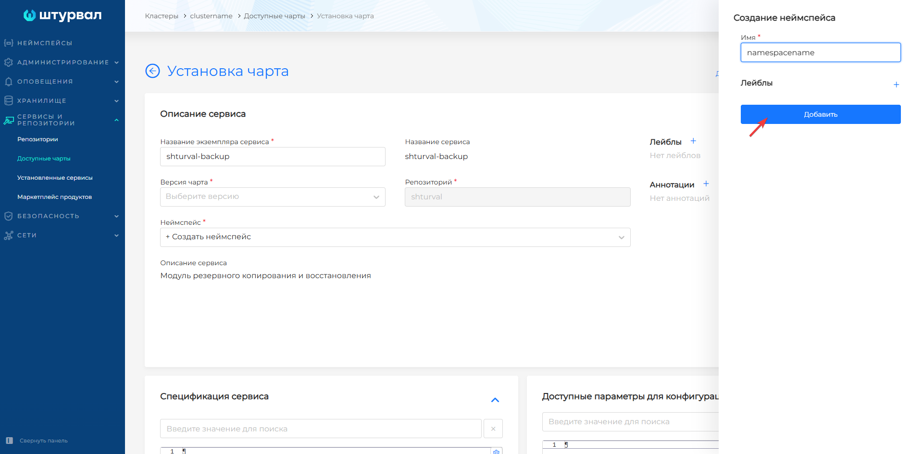Open the Сети network icon
This screenshot has width=923, height=454.
(8, 235)
